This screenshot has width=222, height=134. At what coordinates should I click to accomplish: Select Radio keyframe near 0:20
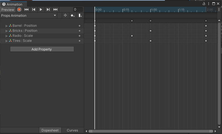click(x=132, y=36)
